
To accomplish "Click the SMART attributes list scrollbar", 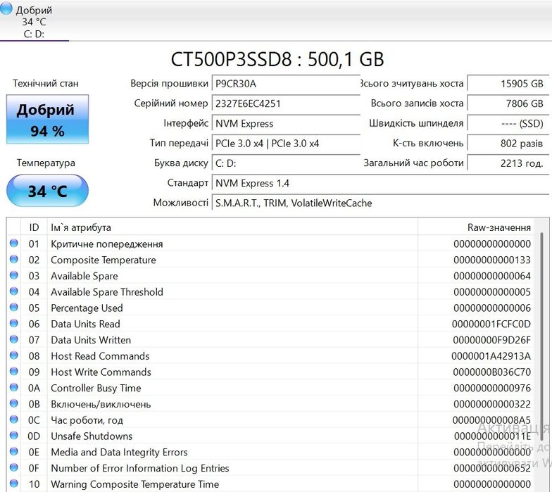I will [x=541, y=336].
